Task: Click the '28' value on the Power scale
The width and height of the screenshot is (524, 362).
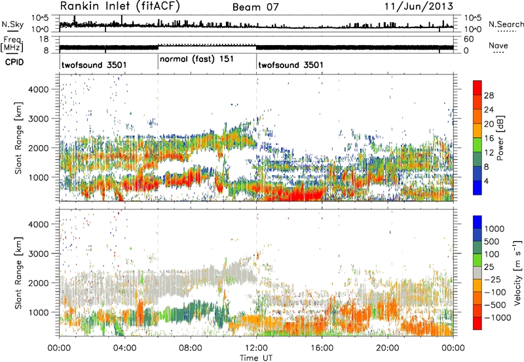Action: [x=489, y=95]
